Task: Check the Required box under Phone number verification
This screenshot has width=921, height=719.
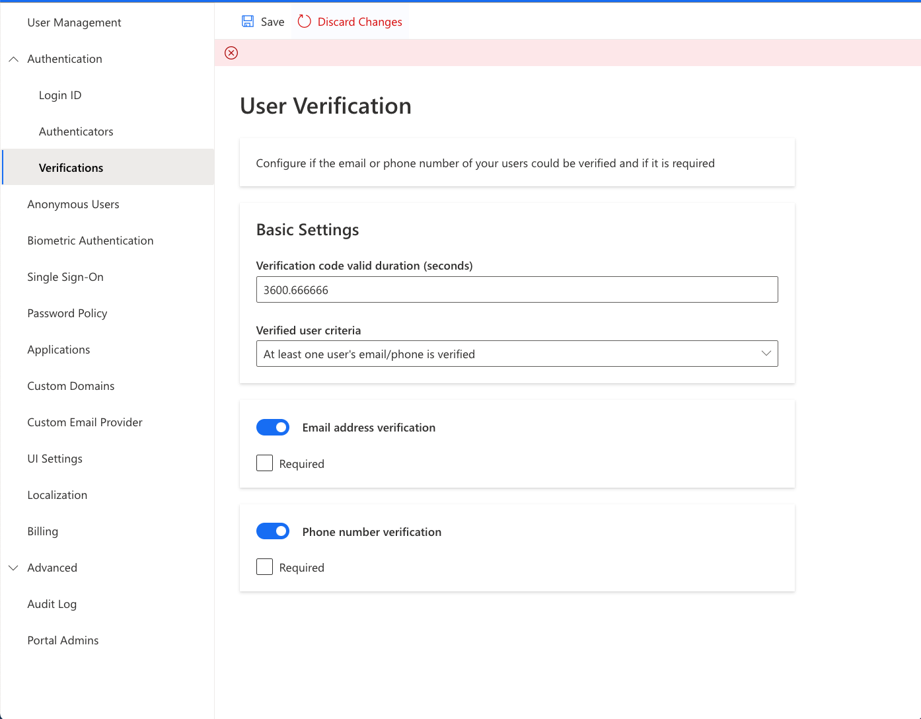Action: point(264,566)
